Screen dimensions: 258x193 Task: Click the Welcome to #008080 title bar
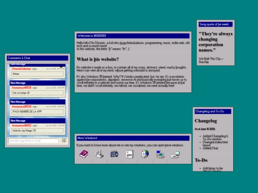133,36
